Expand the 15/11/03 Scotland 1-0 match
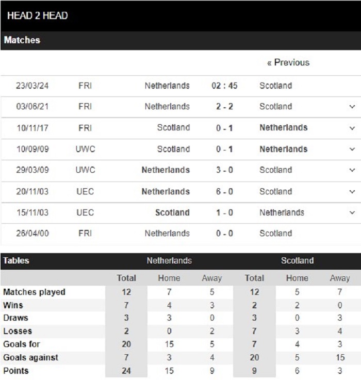 [x=352, y=212]
